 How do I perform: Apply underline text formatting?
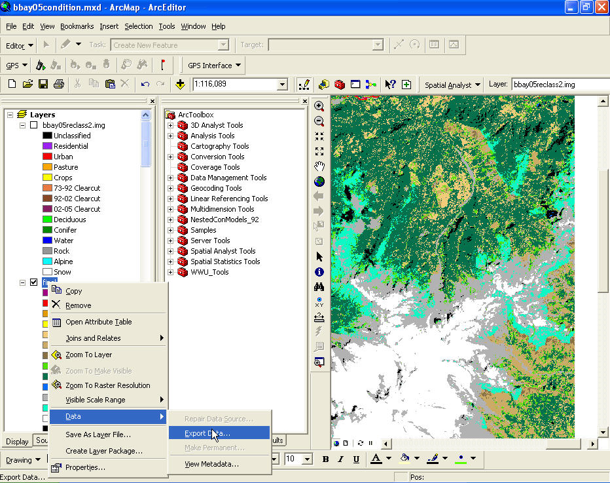point(356,459)
